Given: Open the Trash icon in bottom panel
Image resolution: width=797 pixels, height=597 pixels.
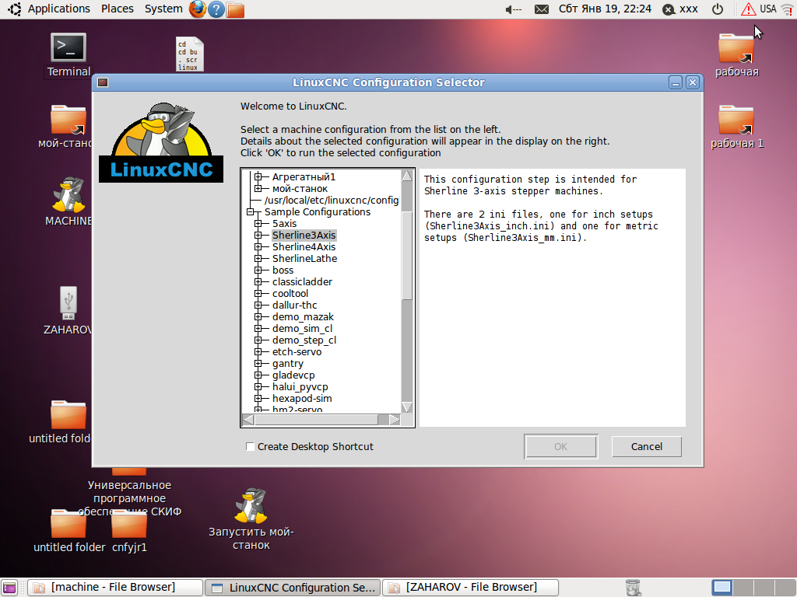Looking at the screenshot, I should click(x=633, y=588).
